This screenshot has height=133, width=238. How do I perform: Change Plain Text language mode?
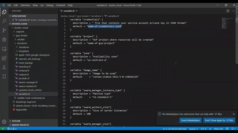[219, 129]
